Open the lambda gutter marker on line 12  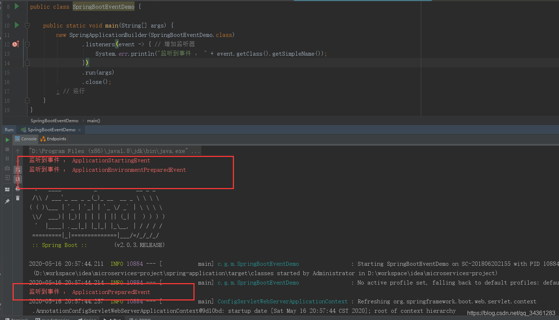(x=16, y=44)
